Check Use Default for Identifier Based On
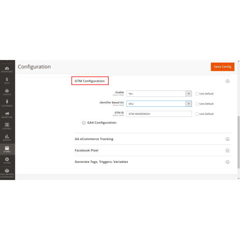The image size is (240, 240). coord(197,104)
